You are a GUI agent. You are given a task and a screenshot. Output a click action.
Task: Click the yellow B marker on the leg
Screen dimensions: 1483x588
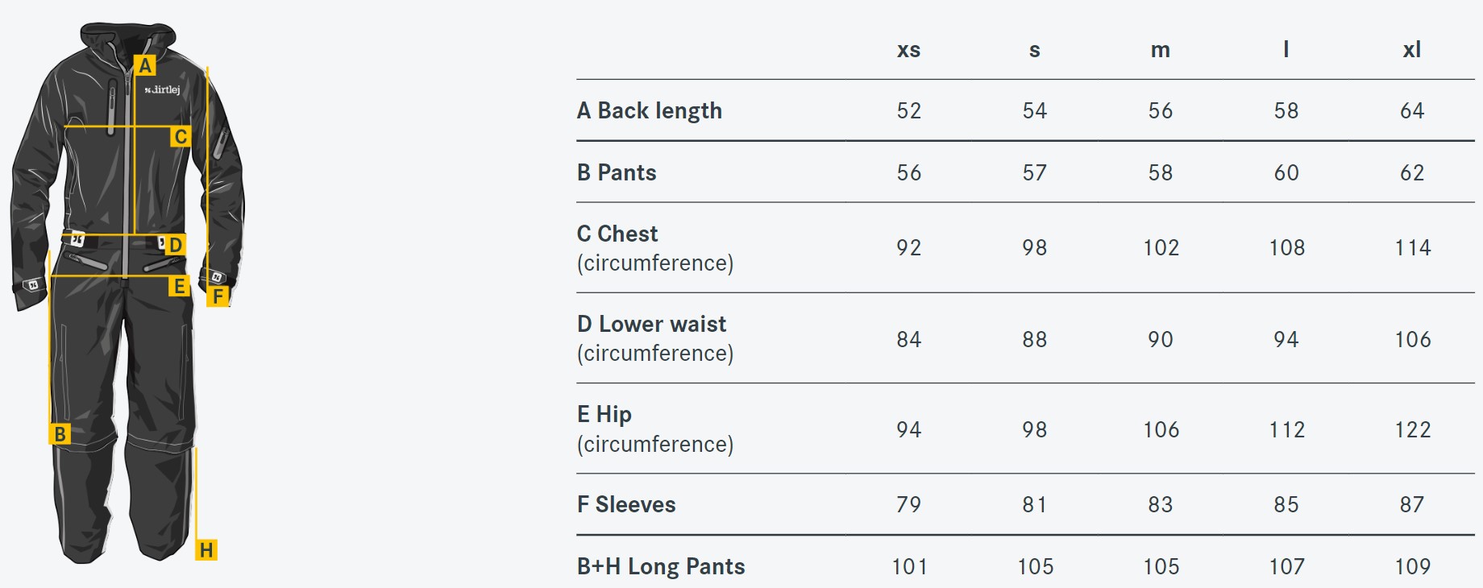coord(60,434)
